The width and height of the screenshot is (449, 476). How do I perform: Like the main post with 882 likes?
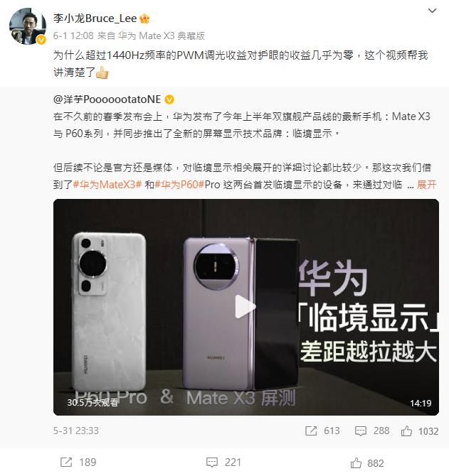[367, 463]
